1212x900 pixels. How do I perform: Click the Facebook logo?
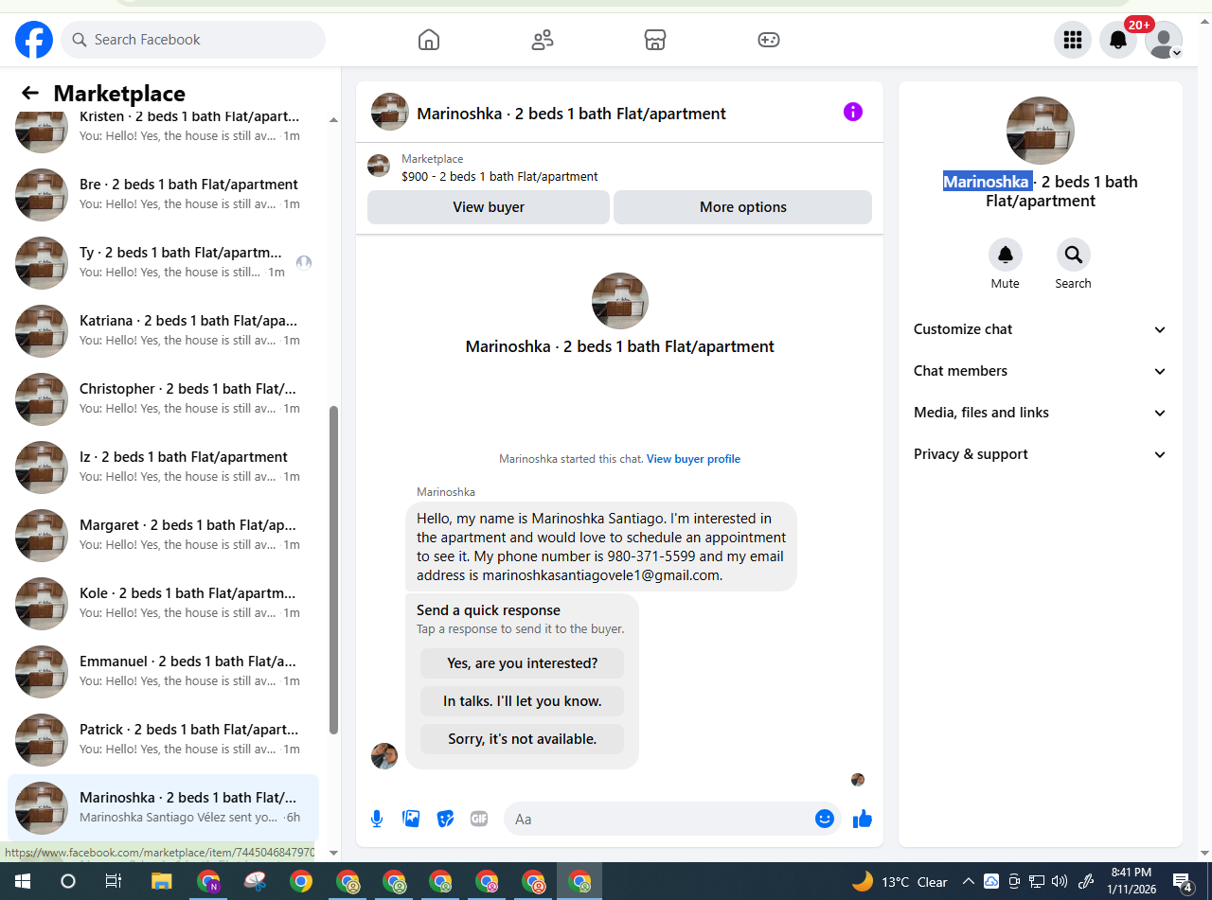point(34,40)
